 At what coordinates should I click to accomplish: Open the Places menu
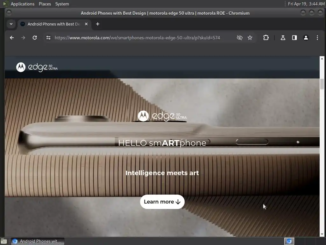point(45,4)
